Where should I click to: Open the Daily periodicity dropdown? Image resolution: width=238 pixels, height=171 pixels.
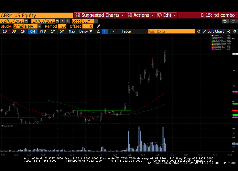[x=86, y=31]
